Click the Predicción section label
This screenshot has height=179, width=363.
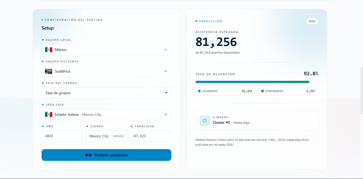(x=211, y=21)
